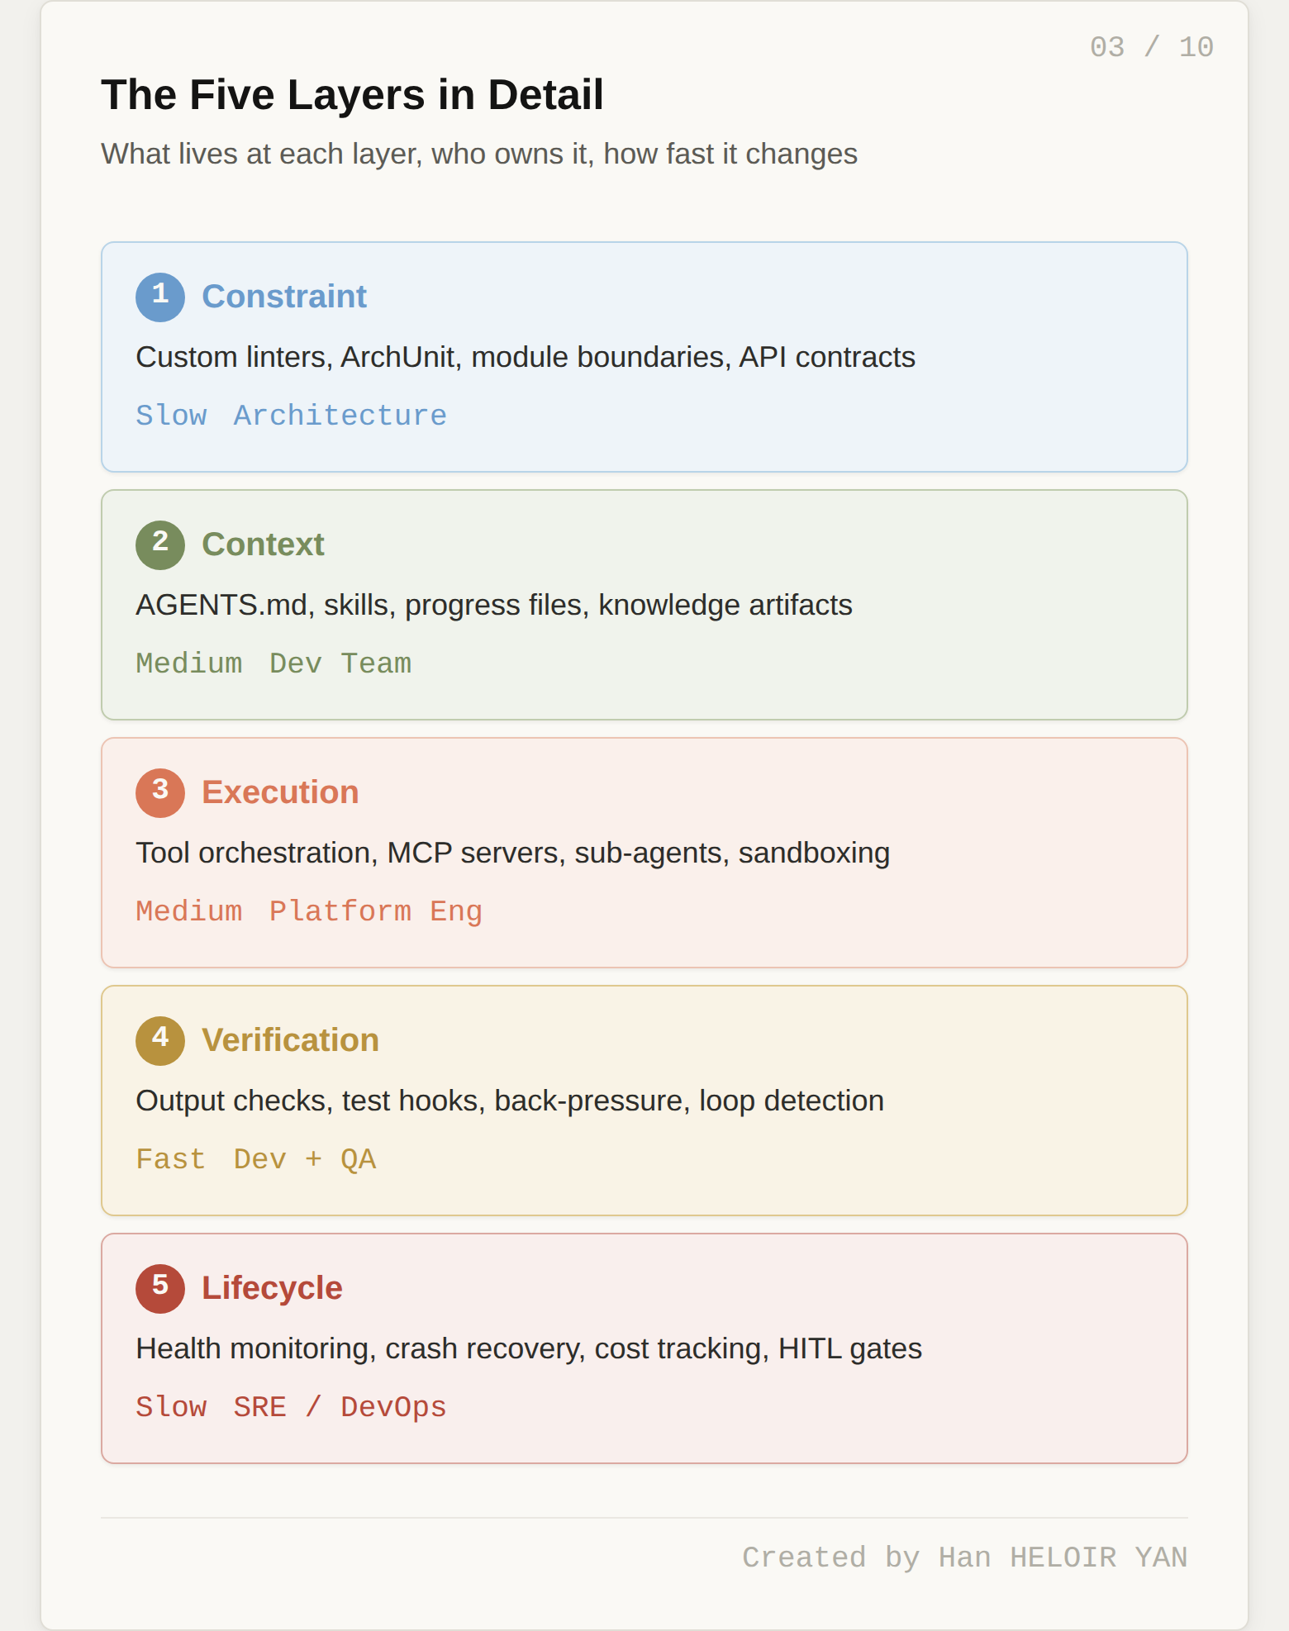This screenshot has height=1631, width=1289.
Task: Click the gold number 4 badge
Action: tap(160, 1040)
